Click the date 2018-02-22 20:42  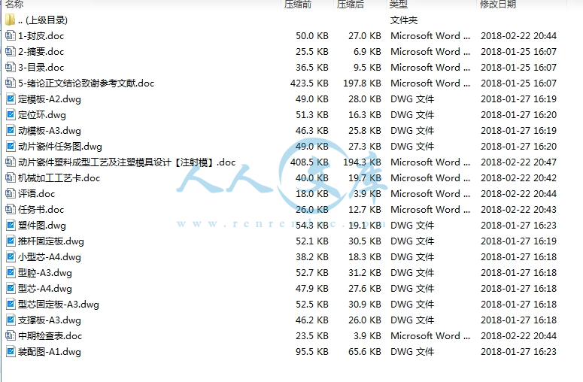point(518,178)
